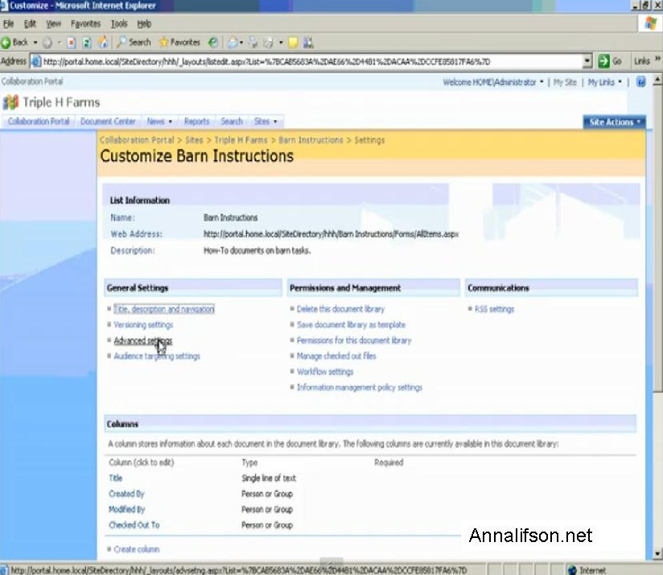Click the Create column link
Screen dimensions: 663x575
tap(137, 549)
